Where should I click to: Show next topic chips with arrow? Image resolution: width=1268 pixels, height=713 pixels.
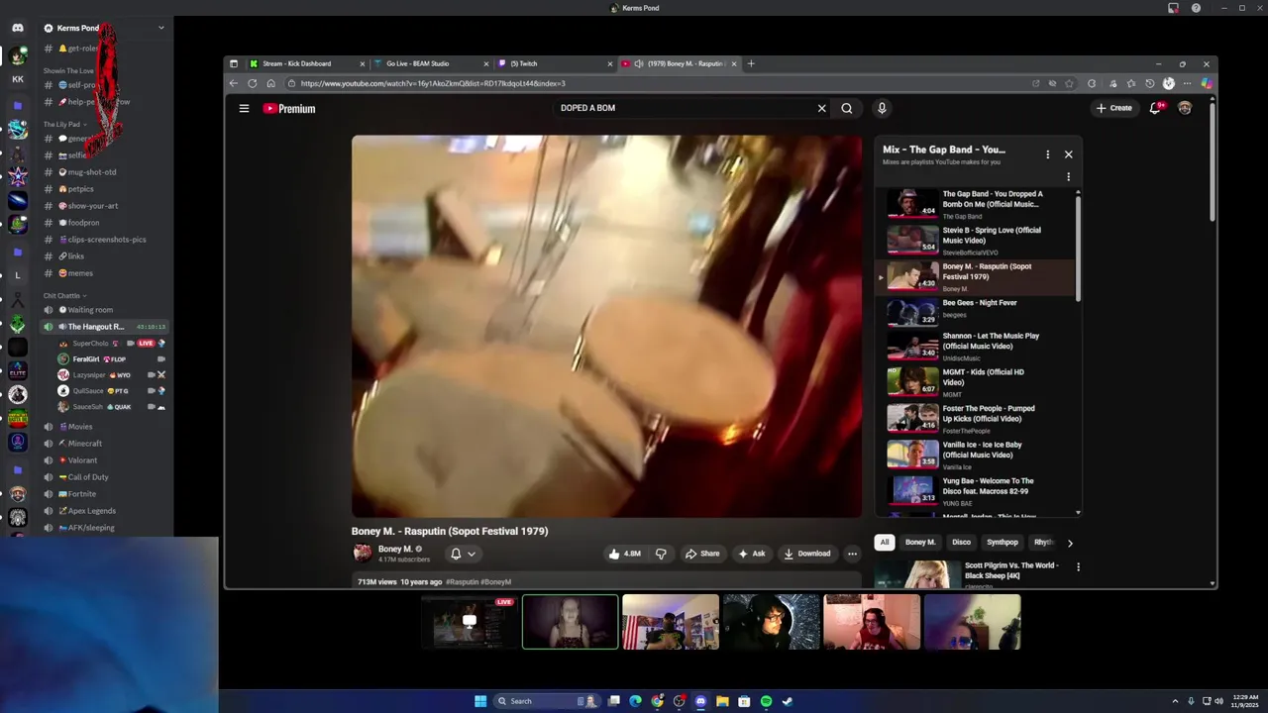[1070, 543]
